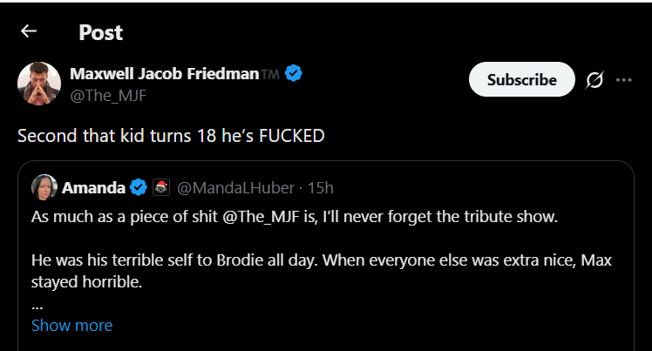Click the TM symbol after Friedman's name
This screenshot has width=652, height=351.
pyautogui.click(x=271, y=75)
